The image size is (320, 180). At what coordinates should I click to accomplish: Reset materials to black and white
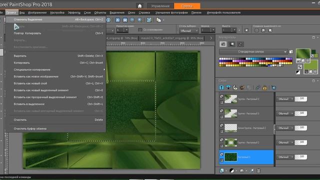point(298,72)
